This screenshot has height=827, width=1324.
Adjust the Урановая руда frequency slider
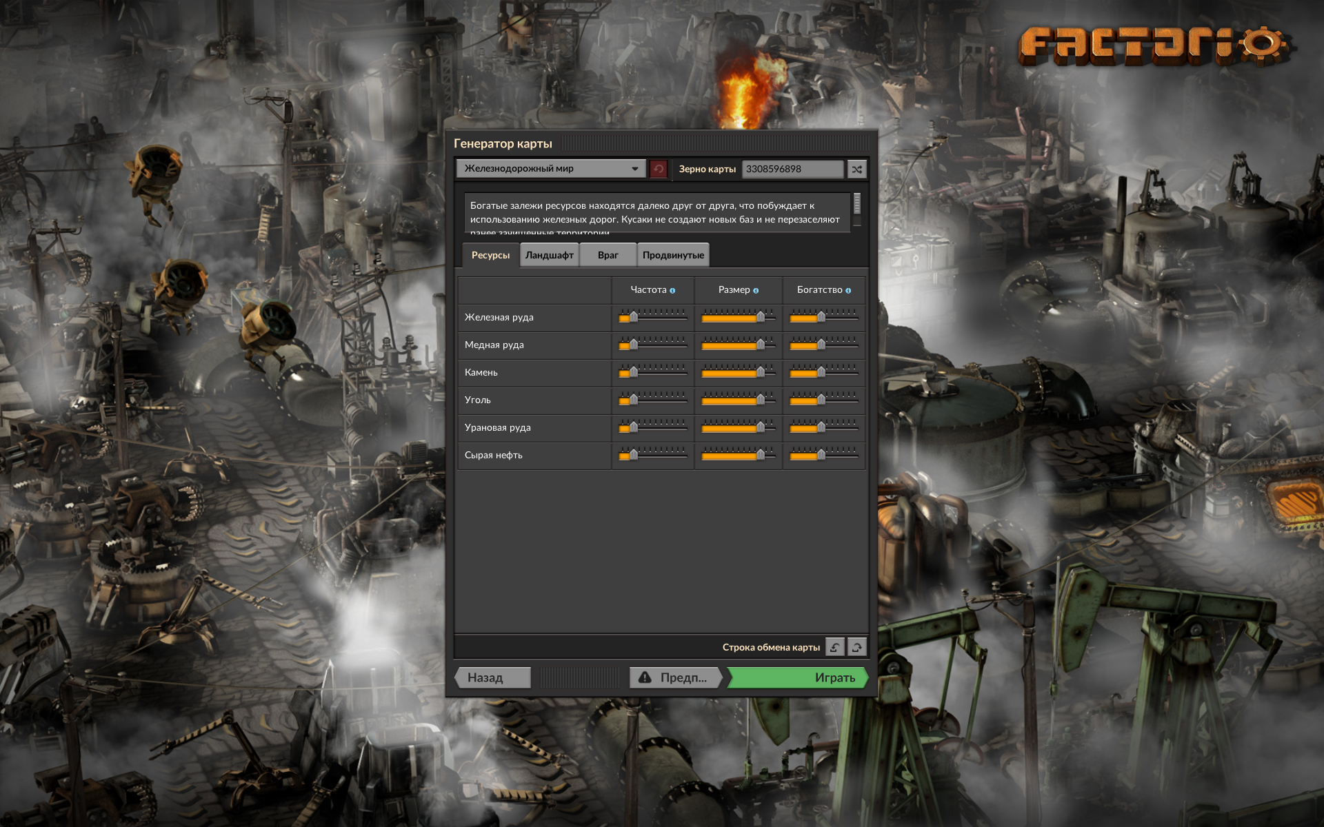(x=653, y=427)
